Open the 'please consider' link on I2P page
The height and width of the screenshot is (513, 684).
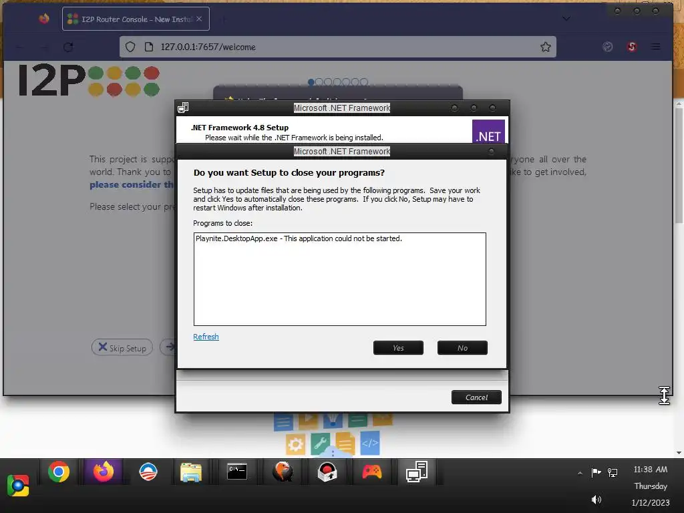pyautogui.click(x=132, y=184)
